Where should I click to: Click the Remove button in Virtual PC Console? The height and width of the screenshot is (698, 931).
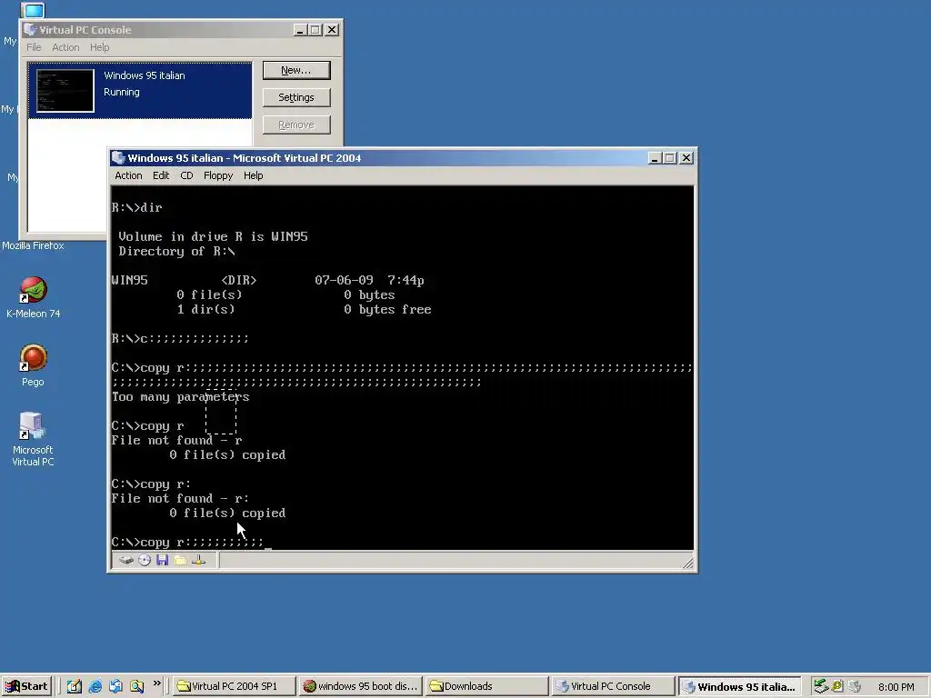coord(296,125)
